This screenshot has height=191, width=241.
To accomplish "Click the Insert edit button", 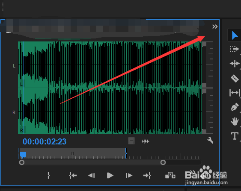I will click(170, 175).
